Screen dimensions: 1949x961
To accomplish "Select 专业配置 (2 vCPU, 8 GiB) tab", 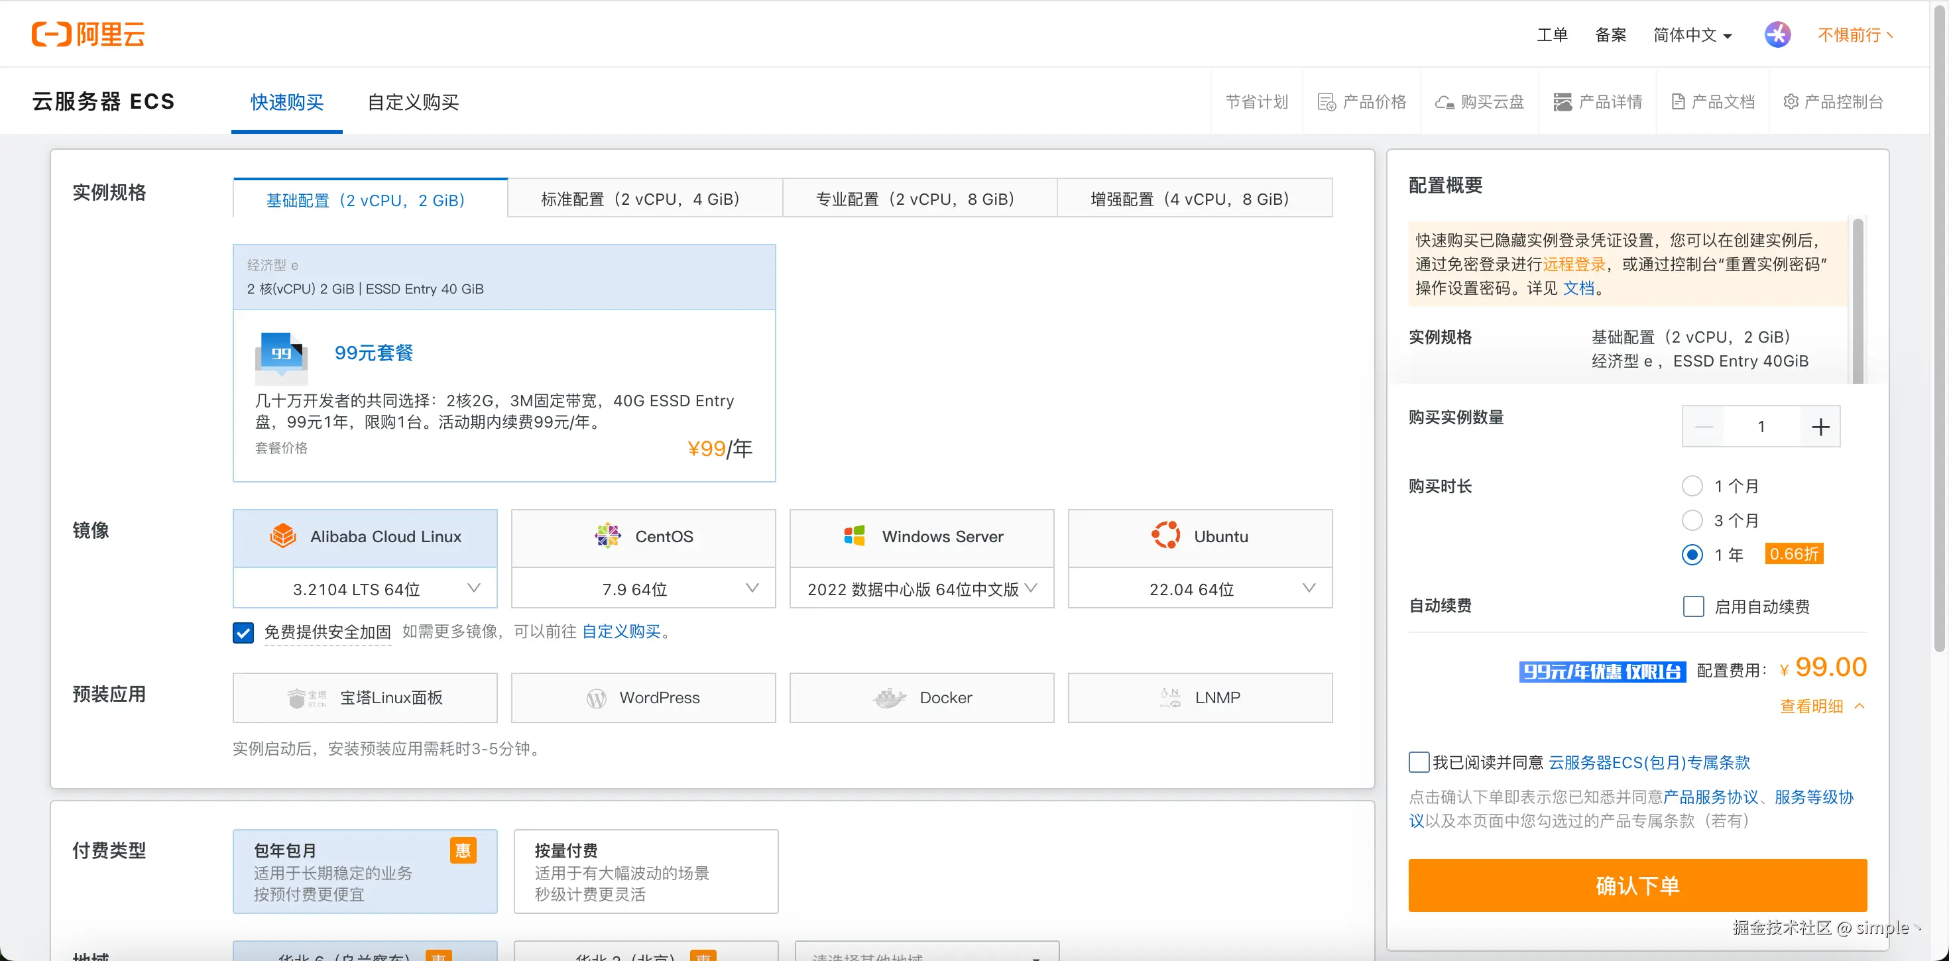I will click(919, 198).
